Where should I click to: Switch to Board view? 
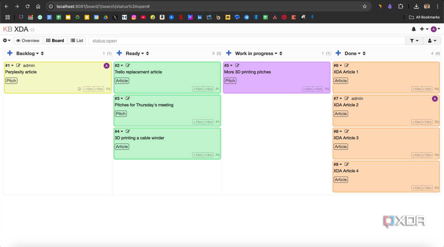pyautogui.click(x=55, y=40)
